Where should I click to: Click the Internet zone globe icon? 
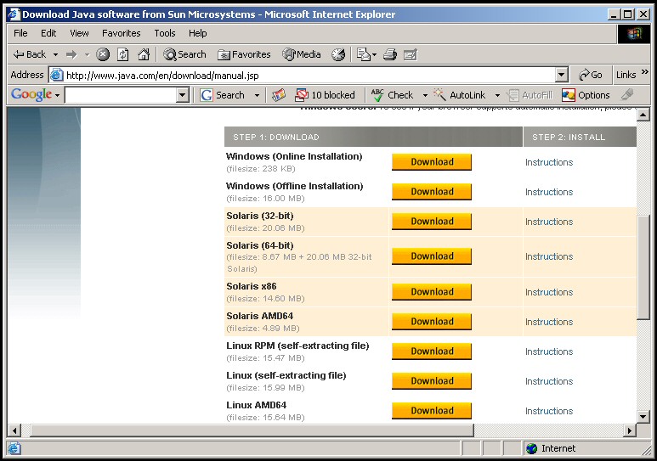coord(532,448)
